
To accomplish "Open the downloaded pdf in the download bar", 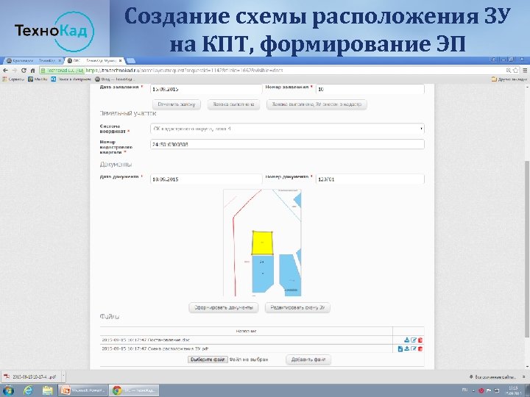I will pyautogui.click(x=30, y=376).
